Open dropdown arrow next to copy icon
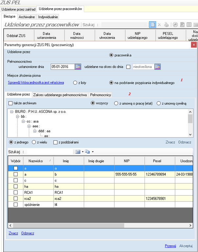Viewport: 198px width, 252px height. coord(93,152)
